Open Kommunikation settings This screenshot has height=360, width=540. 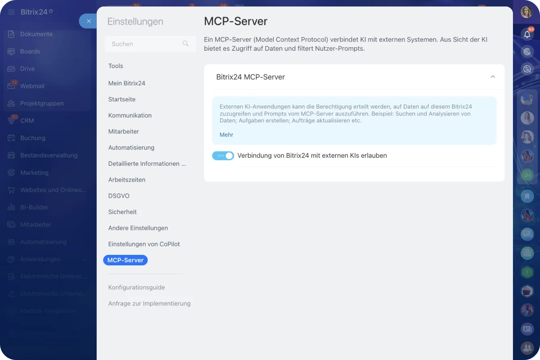click(x=130, y=116)
